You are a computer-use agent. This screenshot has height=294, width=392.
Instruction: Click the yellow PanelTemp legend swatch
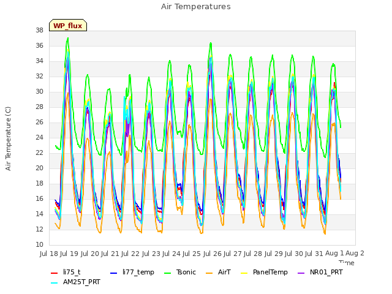click(x=244, y=273)
